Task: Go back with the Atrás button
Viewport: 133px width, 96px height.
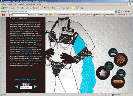Action: click(x=4, y=8)
